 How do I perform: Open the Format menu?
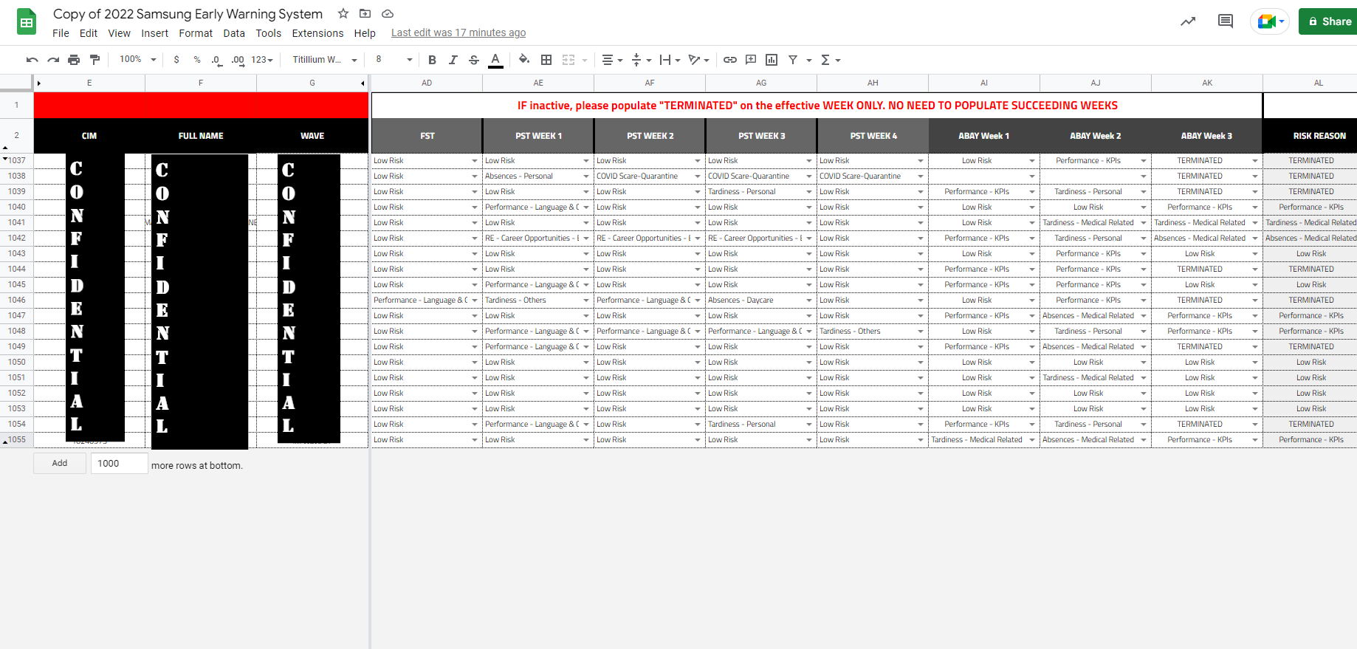[196, 33]
